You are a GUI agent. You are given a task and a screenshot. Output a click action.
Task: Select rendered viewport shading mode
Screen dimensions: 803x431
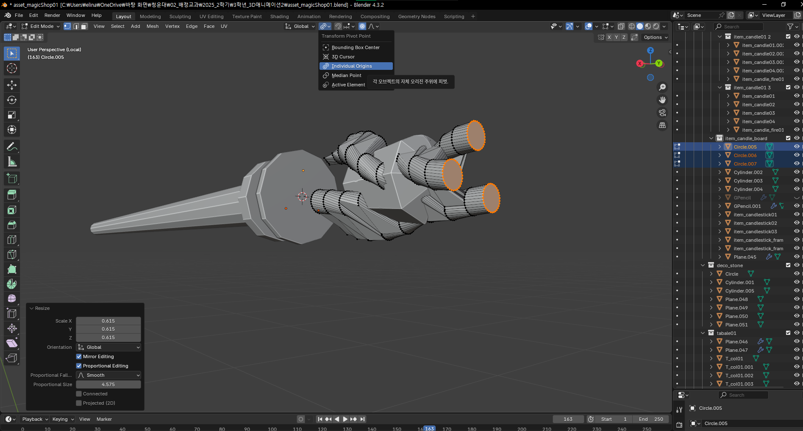(656, 26)
